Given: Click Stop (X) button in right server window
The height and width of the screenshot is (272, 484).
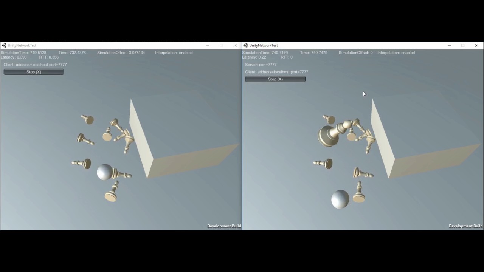Looking at the screenshot, I should (x=275, y=79).
